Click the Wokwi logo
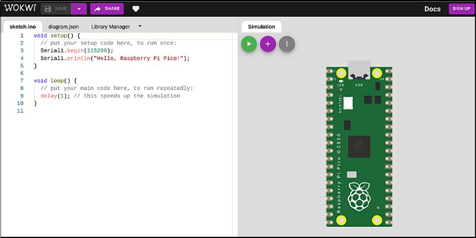This screenshot has width=476, height=238. pyautogui.click(x=20, y=8)
